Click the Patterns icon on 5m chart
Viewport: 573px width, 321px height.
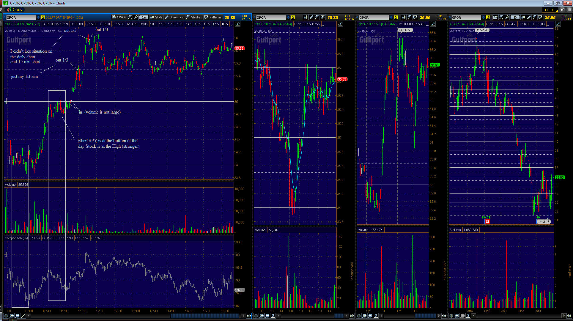(322, 17)
